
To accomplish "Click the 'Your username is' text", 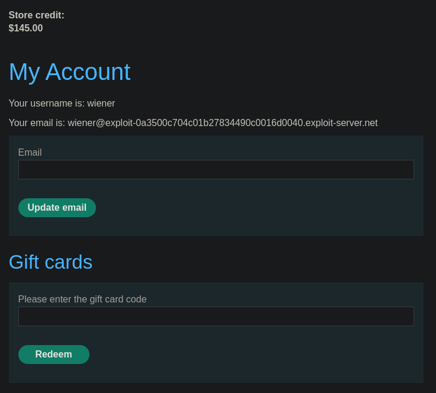I will (46, 104).
